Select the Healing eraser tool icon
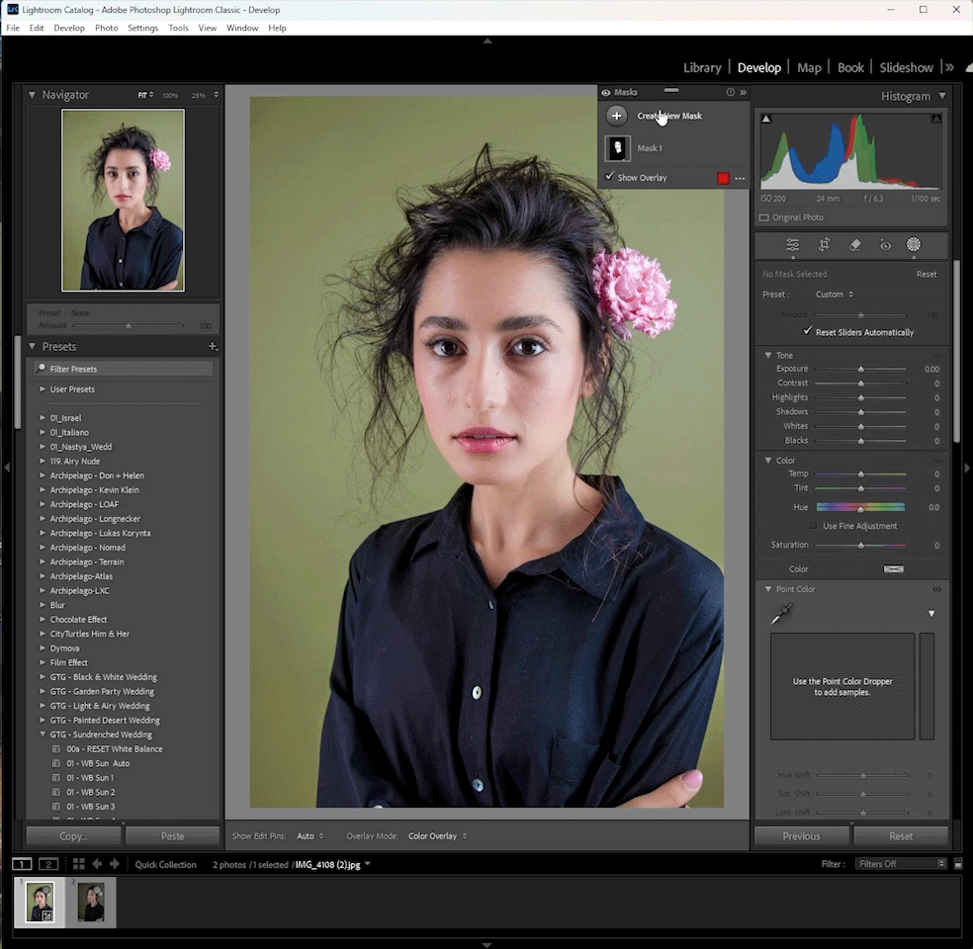973x949 pixels. [855, 245]
